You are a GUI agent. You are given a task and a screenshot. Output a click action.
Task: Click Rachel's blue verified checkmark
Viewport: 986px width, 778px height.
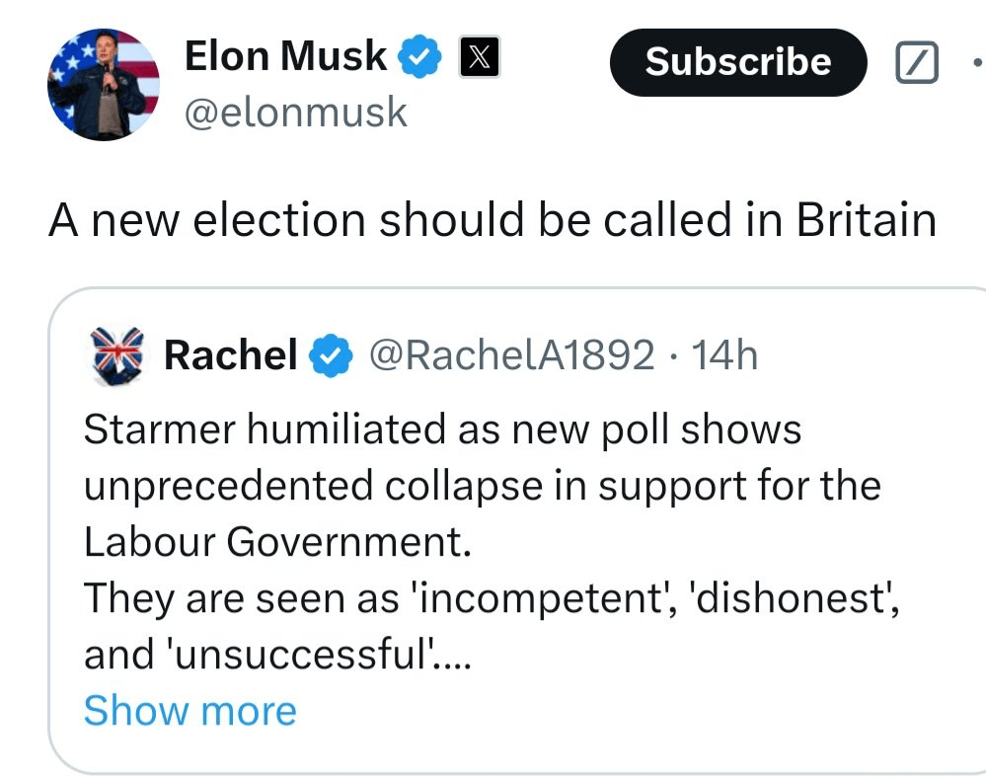click(333, 355)
